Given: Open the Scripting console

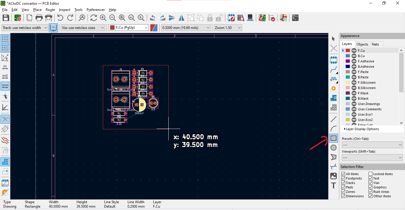Looking at the screenshot, I should pos(295,18).
